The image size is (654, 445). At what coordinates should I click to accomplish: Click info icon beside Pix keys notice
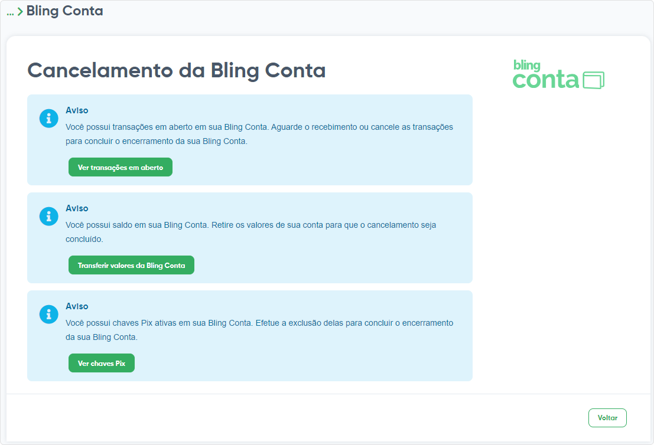pyautogui.click(x=49, y=315)
